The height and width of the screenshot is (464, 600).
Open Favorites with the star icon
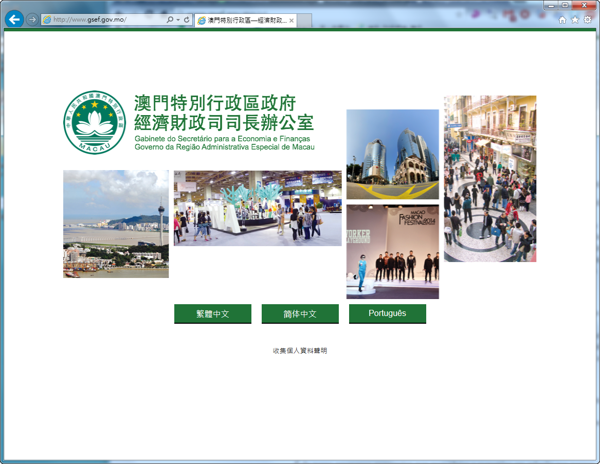coord(575,20)
